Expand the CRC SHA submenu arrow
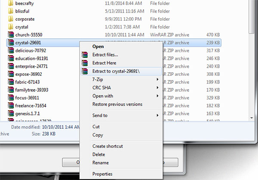 (x=157, y=87)
